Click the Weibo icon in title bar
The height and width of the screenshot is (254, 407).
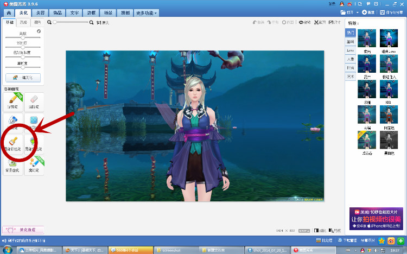[349, 4]
